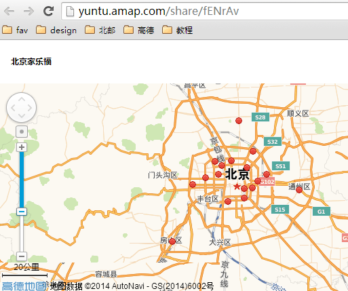
Task: Click the AutoNavi copyright text
Action: coord(132,286)
